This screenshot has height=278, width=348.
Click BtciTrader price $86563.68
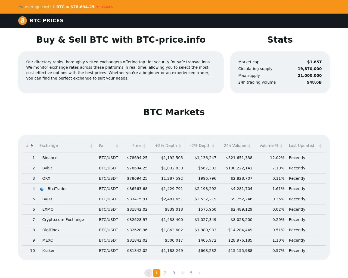(x=137, y=189)
